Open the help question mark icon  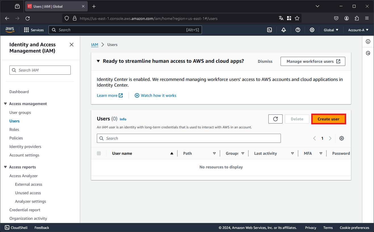[x=298, y=30]
